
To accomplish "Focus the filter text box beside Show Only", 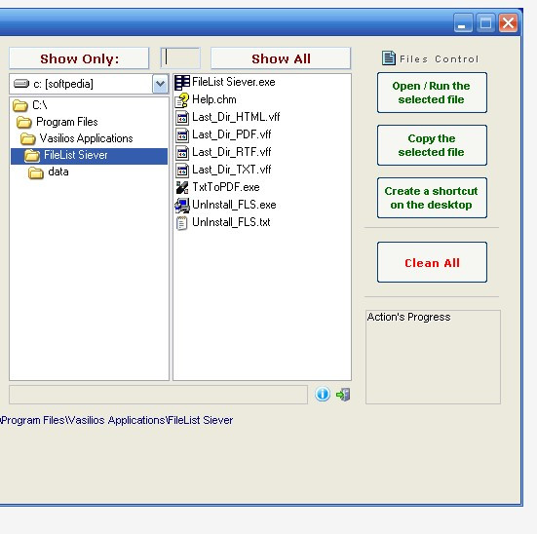I will 180,57.
